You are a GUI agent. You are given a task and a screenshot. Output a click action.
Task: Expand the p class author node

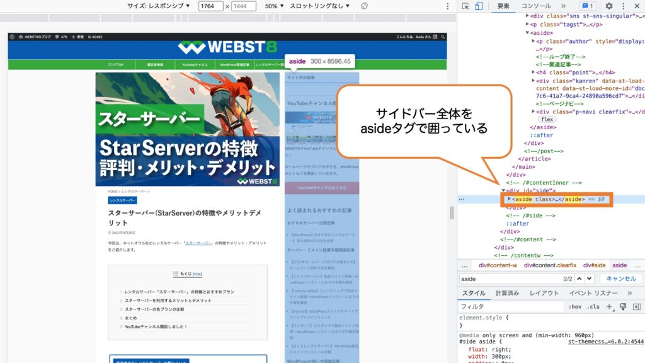click(x=533, y=41)
